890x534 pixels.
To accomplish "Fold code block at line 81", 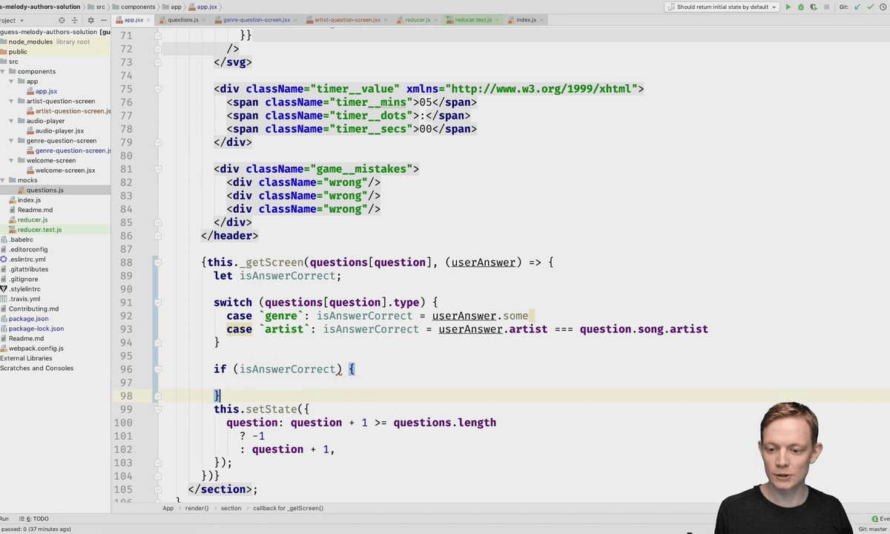I will (157, 169).
